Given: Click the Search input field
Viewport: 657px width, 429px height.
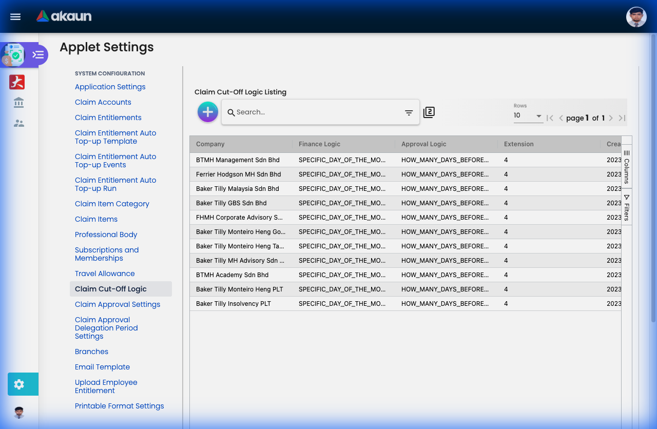Looking at the screenshot, I should [x=308, y=112].
